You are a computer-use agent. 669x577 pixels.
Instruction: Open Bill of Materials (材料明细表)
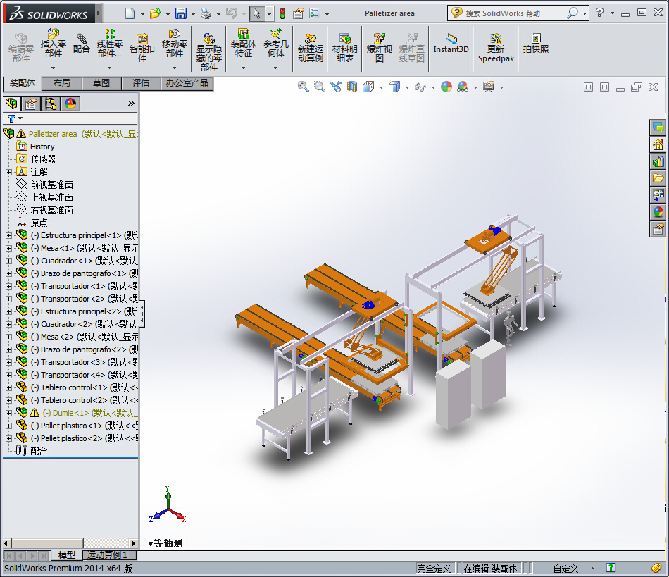pyautogui.click(x=345, y=48)
